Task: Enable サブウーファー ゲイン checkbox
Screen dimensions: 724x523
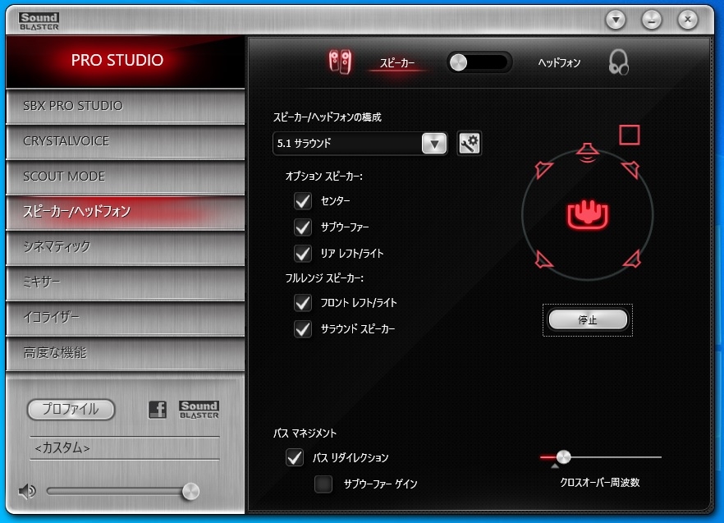Action: [x=323, y=484]
